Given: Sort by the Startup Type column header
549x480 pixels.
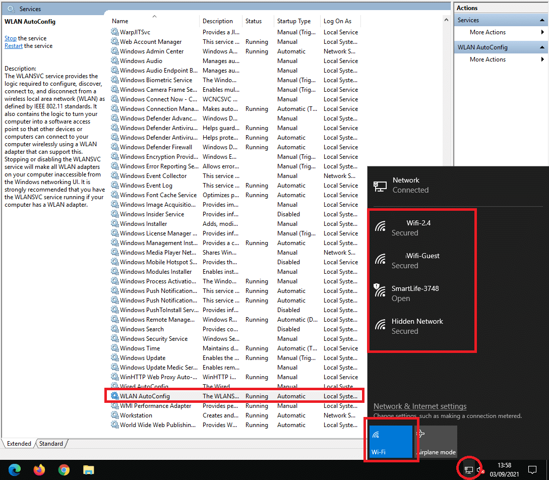Looking at the screenshot, I should 297,21.
